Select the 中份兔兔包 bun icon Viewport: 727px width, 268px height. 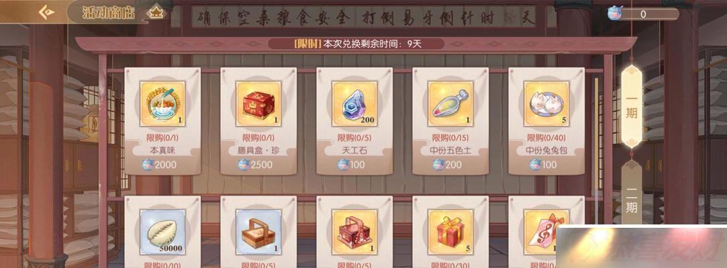(546, 104)
